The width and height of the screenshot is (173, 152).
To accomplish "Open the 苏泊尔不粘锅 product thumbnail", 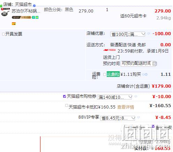I will [x=5, y=12].
